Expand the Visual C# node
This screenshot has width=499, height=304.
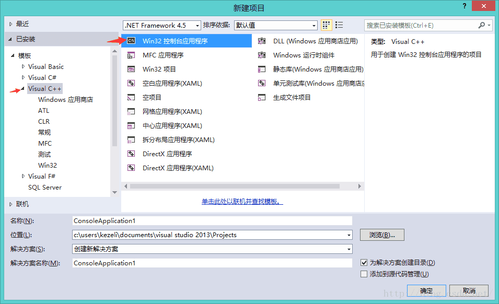pyautogui.click(x=23, y=78)
